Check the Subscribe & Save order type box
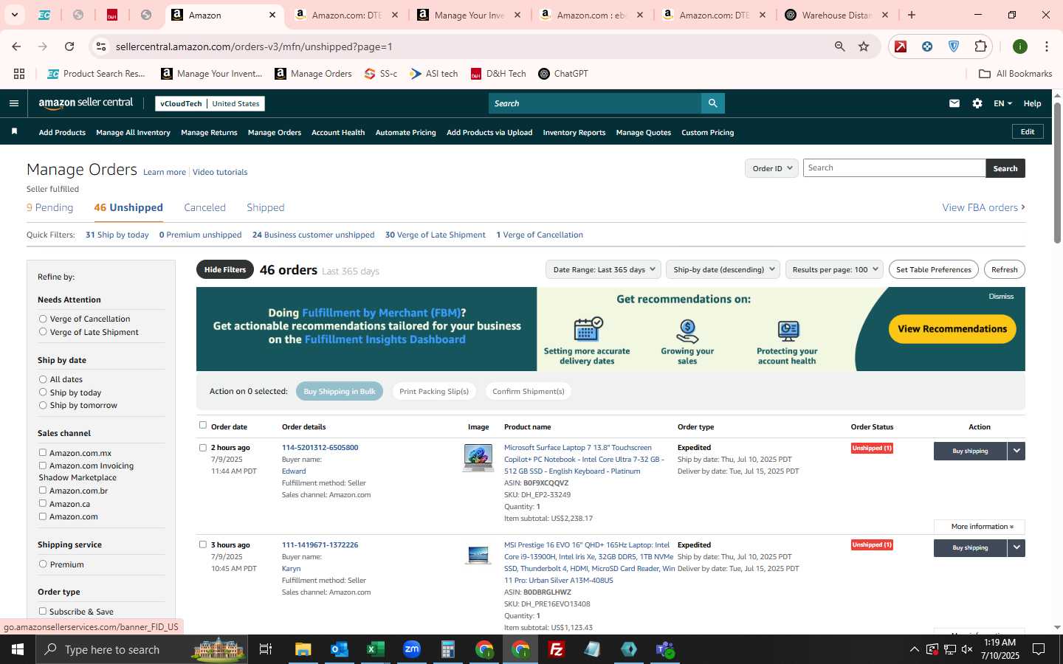This screenshot has width=1063, height=664. pos(43,611)
